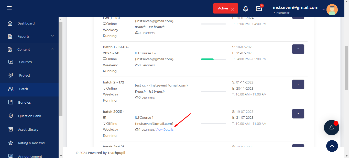Image resolution: width=349 pixels, height=158 pixels.
Task: Open actions dropdown for batch 2 - 172
Action: 298,84
